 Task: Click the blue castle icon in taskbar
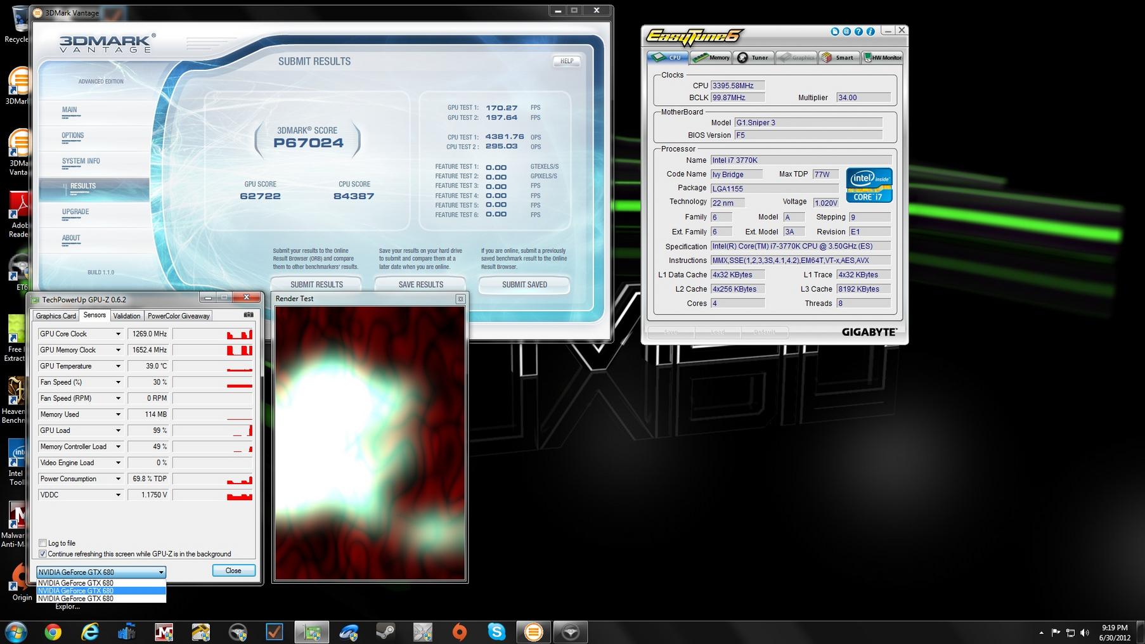127,632
